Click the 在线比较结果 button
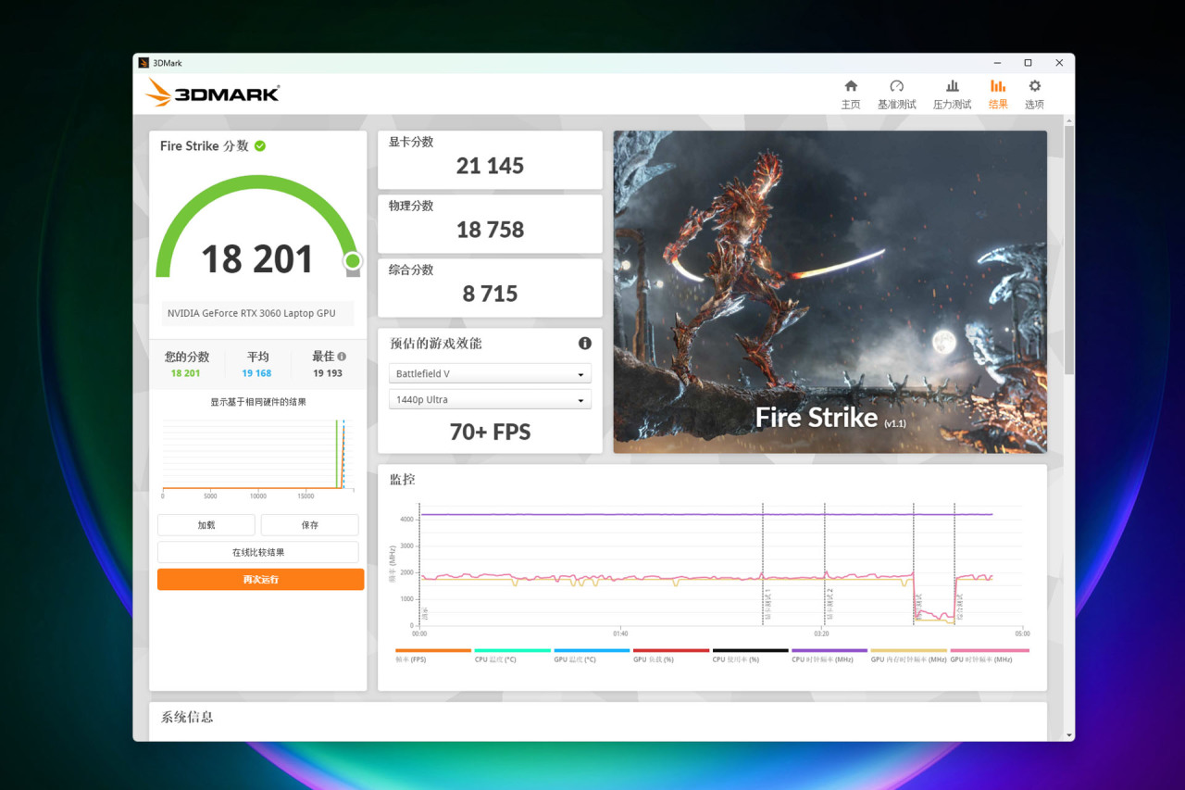The image size is (1185, 790). click(x=258, y=552)
